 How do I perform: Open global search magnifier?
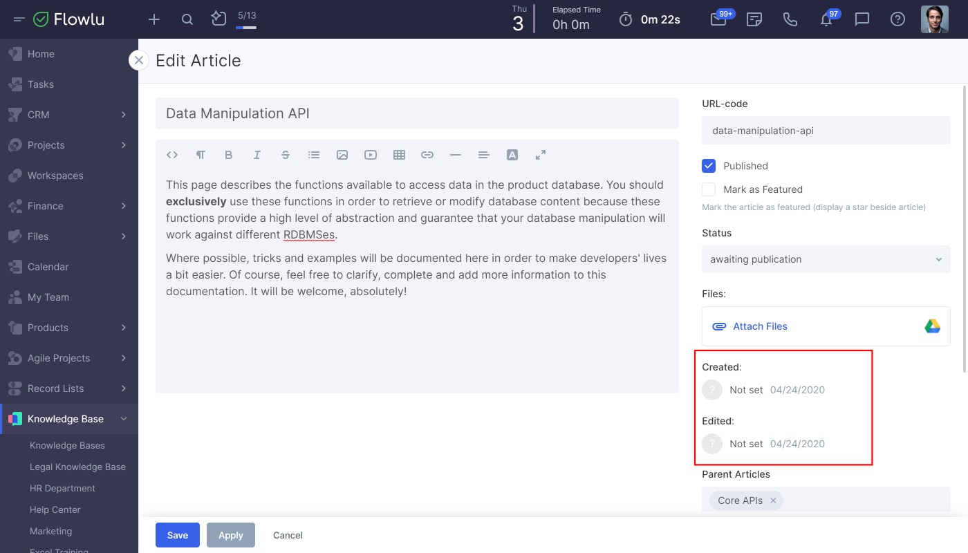187,19
